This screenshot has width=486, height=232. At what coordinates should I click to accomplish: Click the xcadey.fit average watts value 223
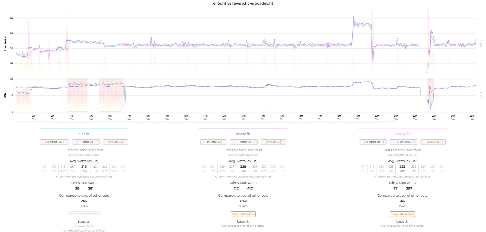pos(402,167)
